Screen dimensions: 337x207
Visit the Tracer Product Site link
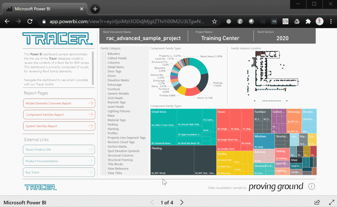[x=59, y=150]
